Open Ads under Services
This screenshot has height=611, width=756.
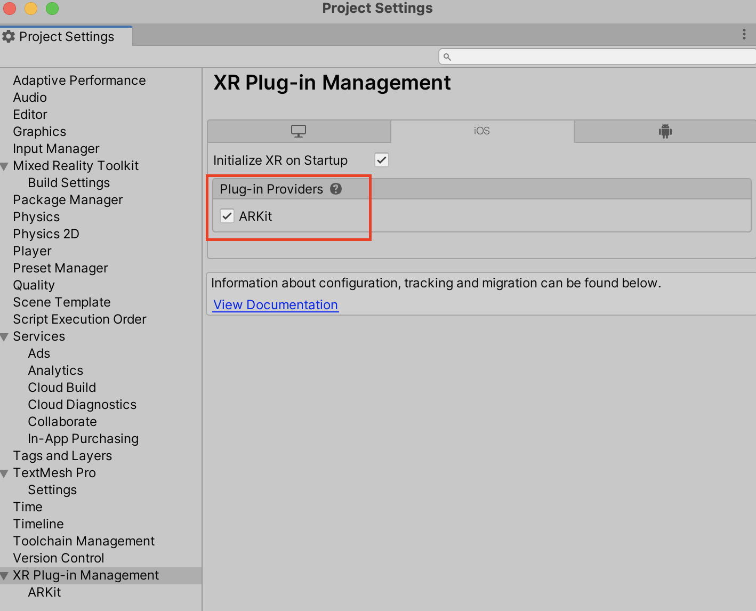pyautogui.click(x=39, y=353)
